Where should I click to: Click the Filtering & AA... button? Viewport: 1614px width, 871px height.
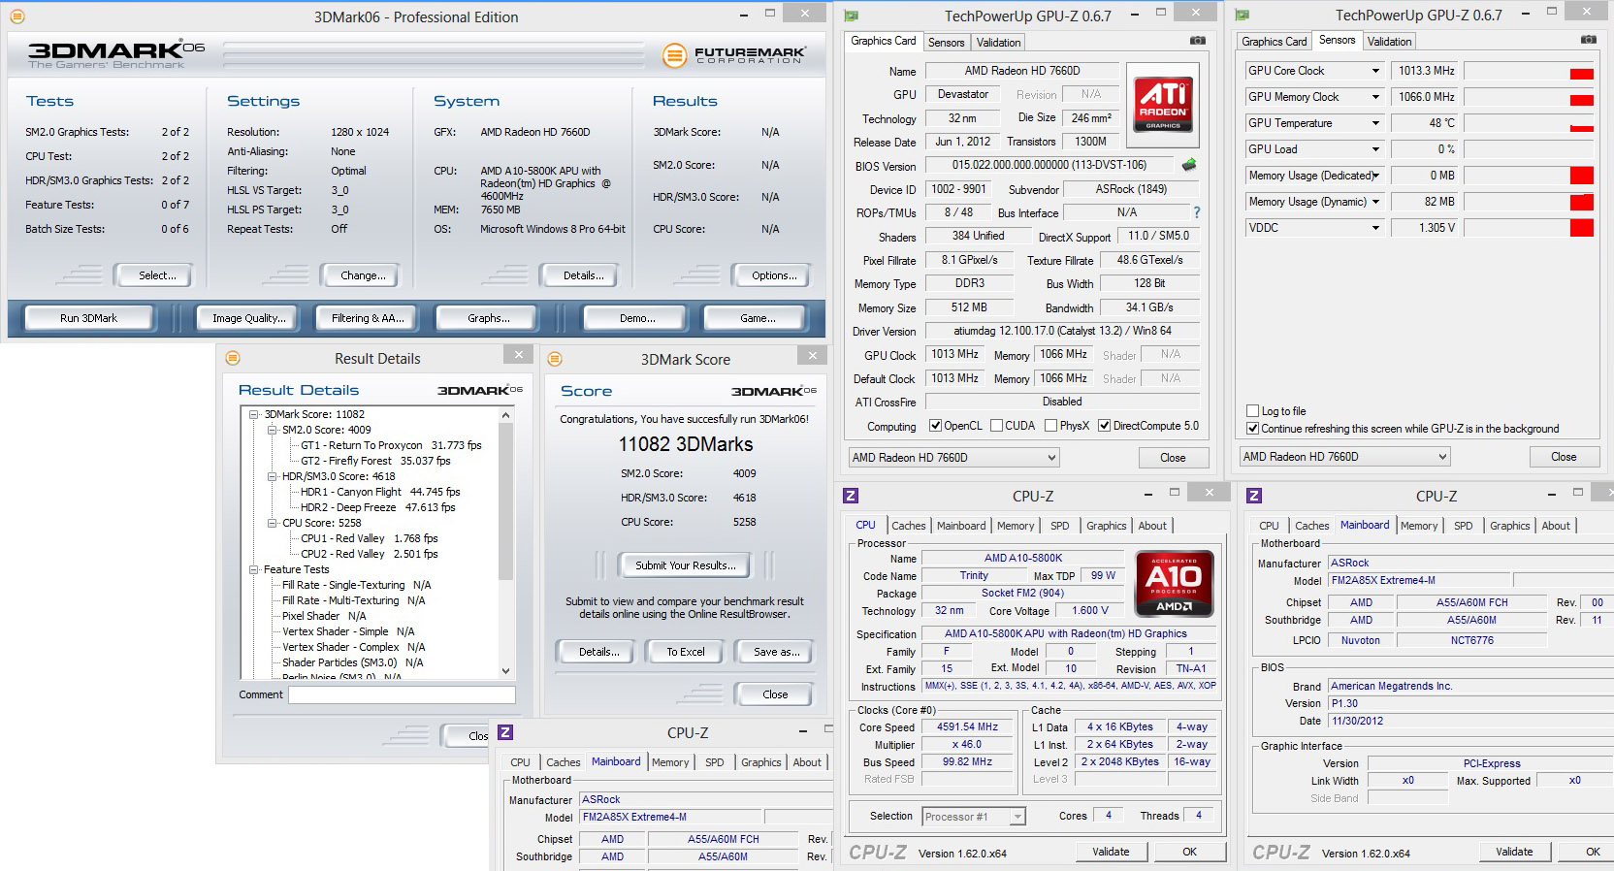click(368, 318)
